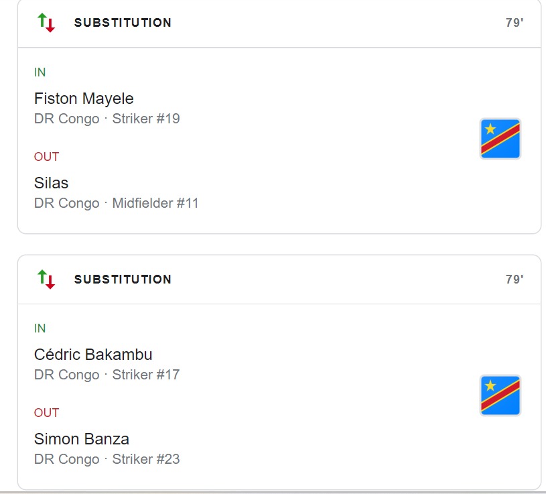Screen dimensions: 546x494
Task: Click DR Congo Striker #23 details
Action: pos(107,459)
